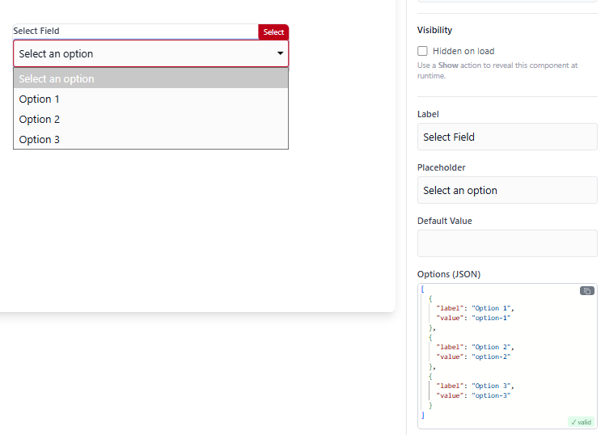The height and width of the screenshot is (435, 605).
Task: Click the copy icon in Options JSON editor
Action: tap(587, 291)
